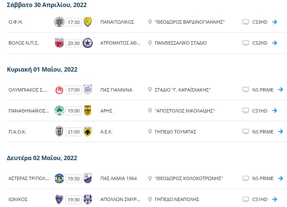Image resolution: width=287 pixels, height=207 pixels.
Task: Click the Asteras Tripolis star logo
Action: 59,178
